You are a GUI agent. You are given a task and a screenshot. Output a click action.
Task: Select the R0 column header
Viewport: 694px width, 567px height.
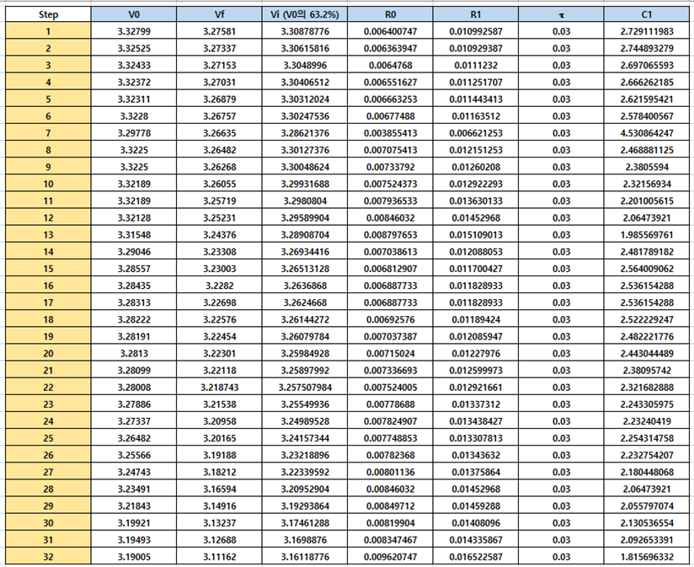390,14
